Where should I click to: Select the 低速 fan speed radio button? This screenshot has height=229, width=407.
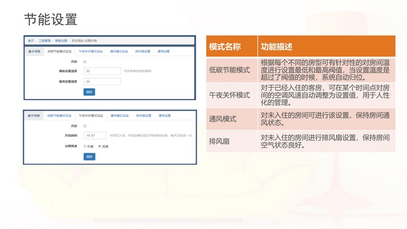[99, 146]
